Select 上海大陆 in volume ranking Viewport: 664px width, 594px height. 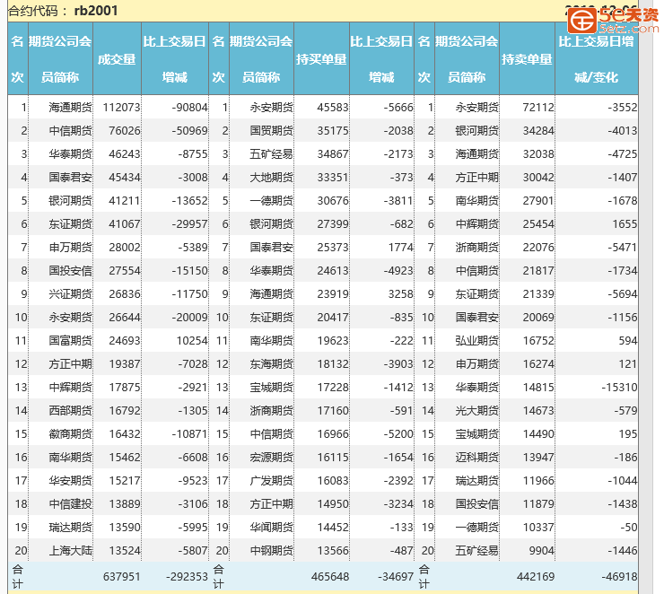70,551
